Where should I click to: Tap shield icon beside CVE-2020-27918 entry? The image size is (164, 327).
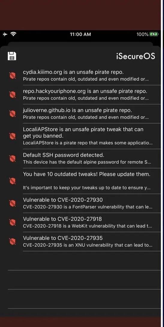pyautogui.click(x=13, y=222)
